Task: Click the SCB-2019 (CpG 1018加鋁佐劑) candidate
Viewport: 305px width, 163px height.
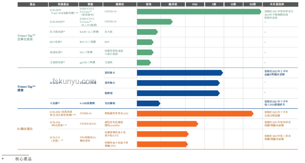Action: (x=64, y=12)
